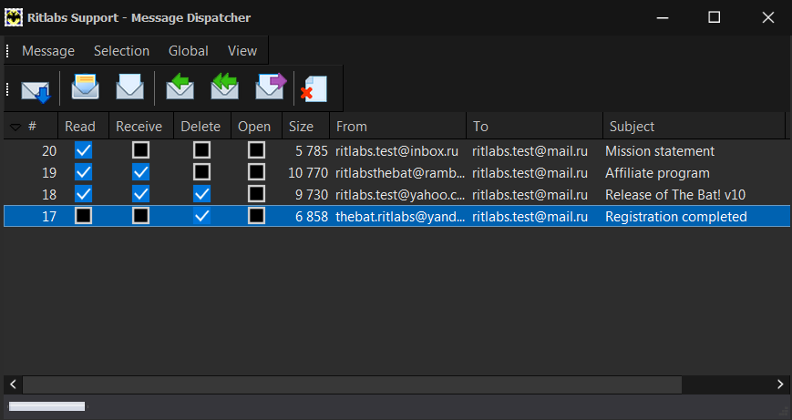Click the reply icon with single green arrow

[x=180, y=87]
